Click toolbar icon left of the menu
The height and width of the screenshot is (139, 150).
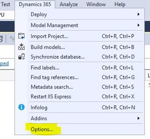click(x=1, y=39)
